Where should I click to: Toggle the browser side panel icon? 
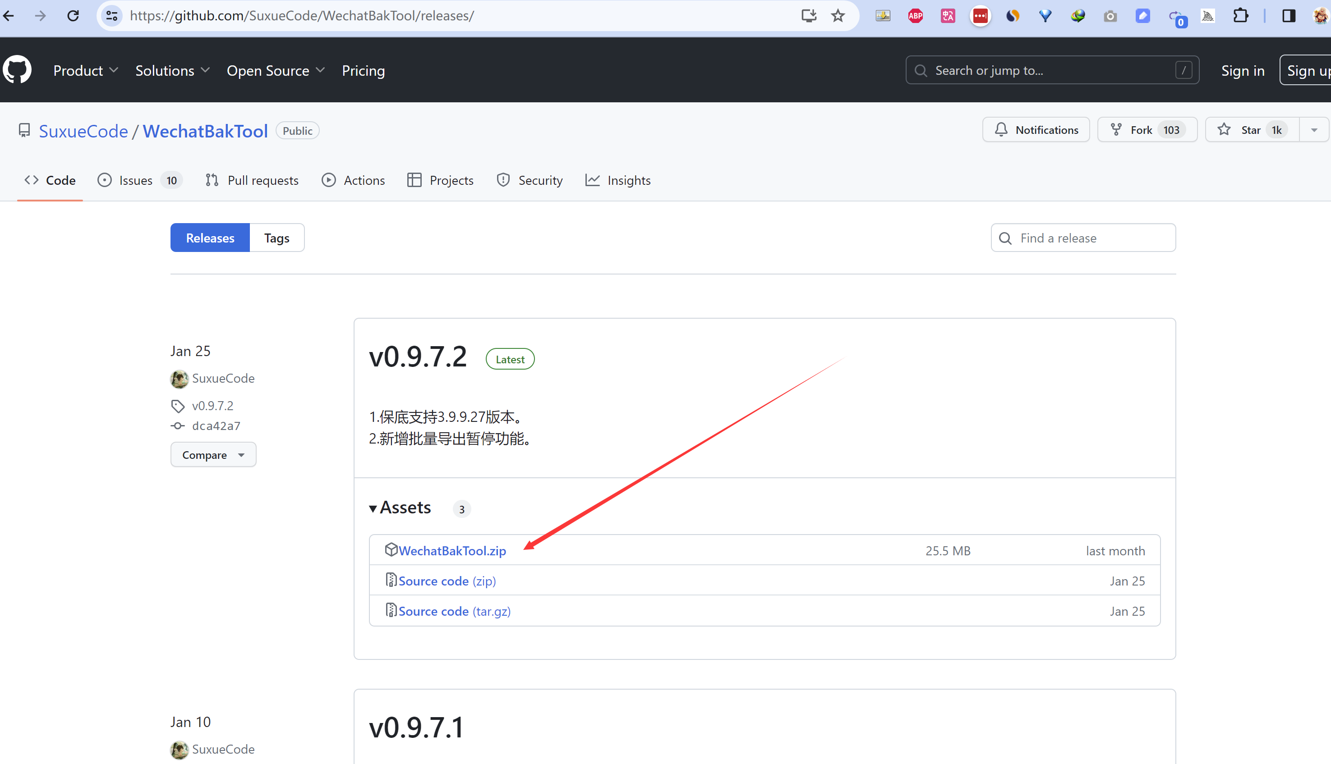pyautogui.click(x=1289, y=16)
